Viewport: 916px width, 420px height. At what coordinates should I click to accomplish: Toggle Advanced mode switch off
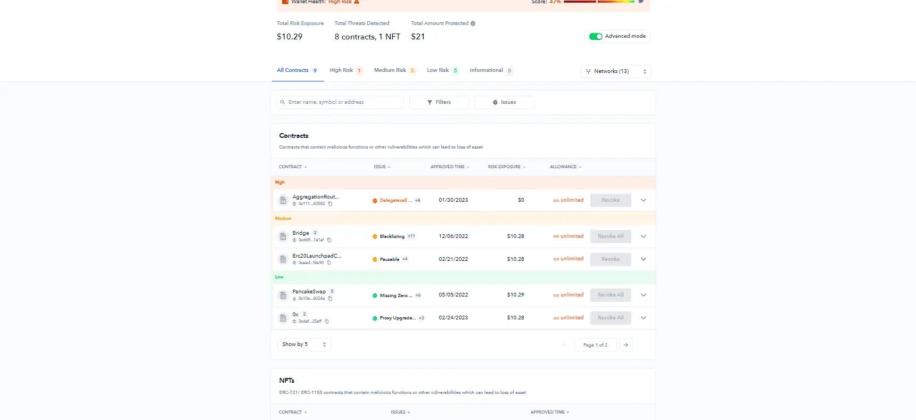click(596, 36)
